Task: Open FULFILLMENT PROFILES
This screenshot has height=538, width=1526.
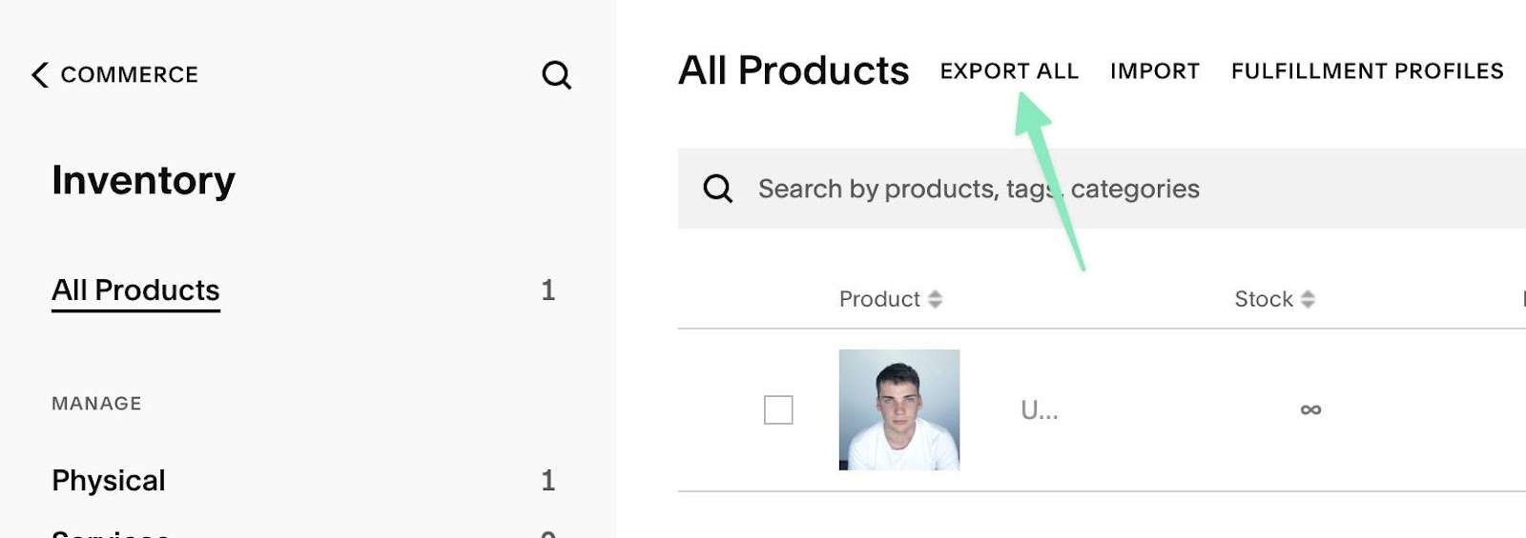Action: pyautogui.click(x=1367, y=71)
